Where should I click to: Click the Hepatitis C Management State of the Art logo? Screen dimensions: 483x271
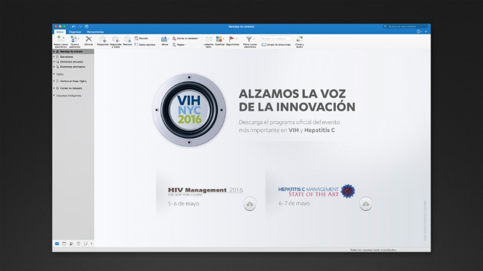tap(316, 192)
